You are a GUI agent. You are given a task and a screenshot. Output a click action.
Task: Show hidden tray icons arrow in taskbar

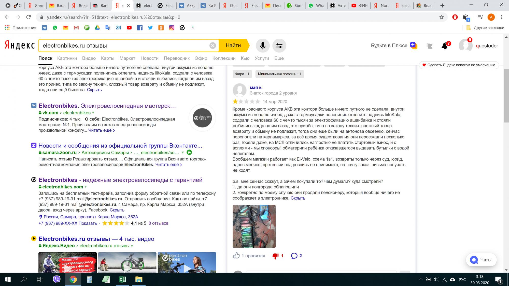[420, 280]
